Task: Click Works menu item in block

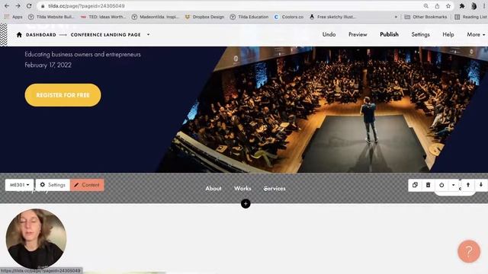Action: click(x=242, y=188)
